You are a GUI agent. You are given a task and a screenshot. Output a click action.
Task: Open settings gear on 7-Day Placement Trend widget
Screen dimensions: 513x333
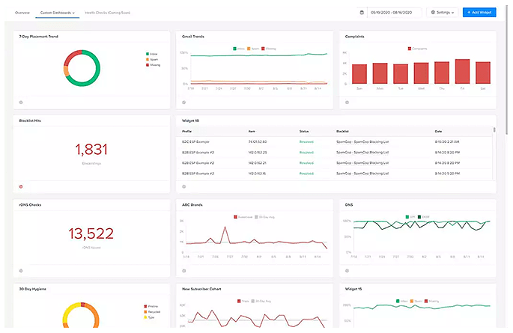[21, 103]
